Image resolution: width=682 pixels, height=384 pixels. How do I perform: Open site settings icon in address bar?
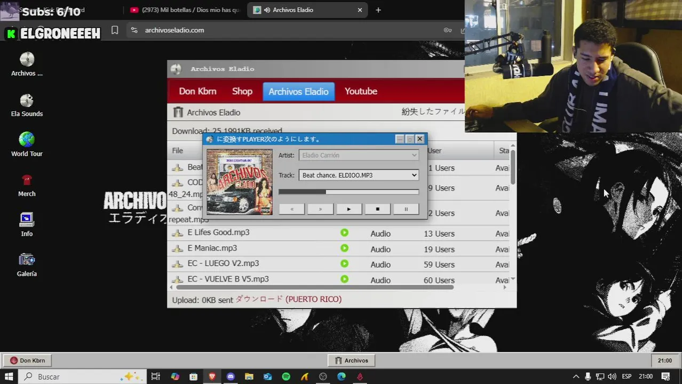[x=134, y=30]
